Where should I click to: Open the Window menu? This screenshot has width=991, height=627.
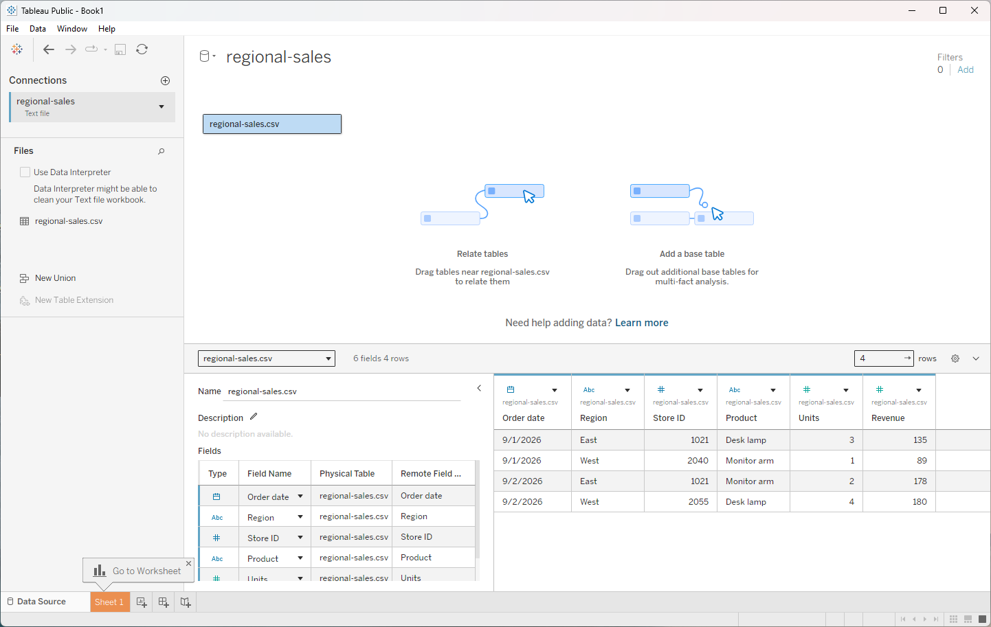tap(72, 29)
